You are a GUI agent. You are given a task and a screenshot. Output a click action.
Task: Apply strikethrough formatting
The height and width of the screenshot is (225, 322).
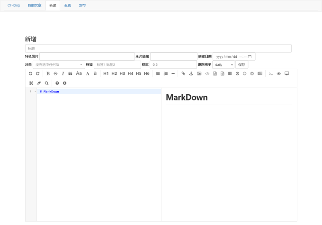[55, 73]
